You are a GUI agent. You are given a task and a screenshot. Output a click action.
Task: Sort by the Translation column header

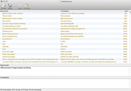(x=91, y=11)
